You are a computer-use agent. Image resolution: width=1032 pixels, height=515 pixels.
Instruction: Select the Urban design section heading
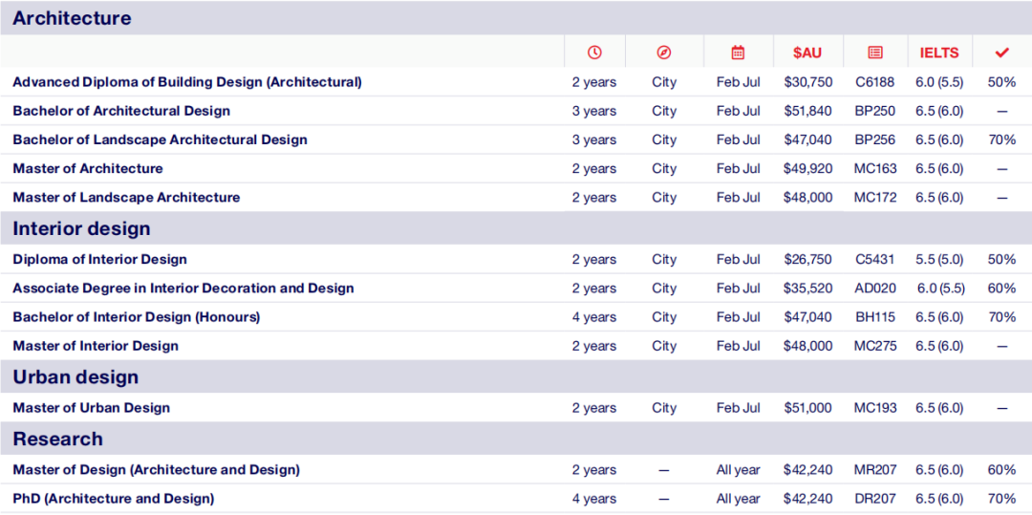(x=75, y=376)
